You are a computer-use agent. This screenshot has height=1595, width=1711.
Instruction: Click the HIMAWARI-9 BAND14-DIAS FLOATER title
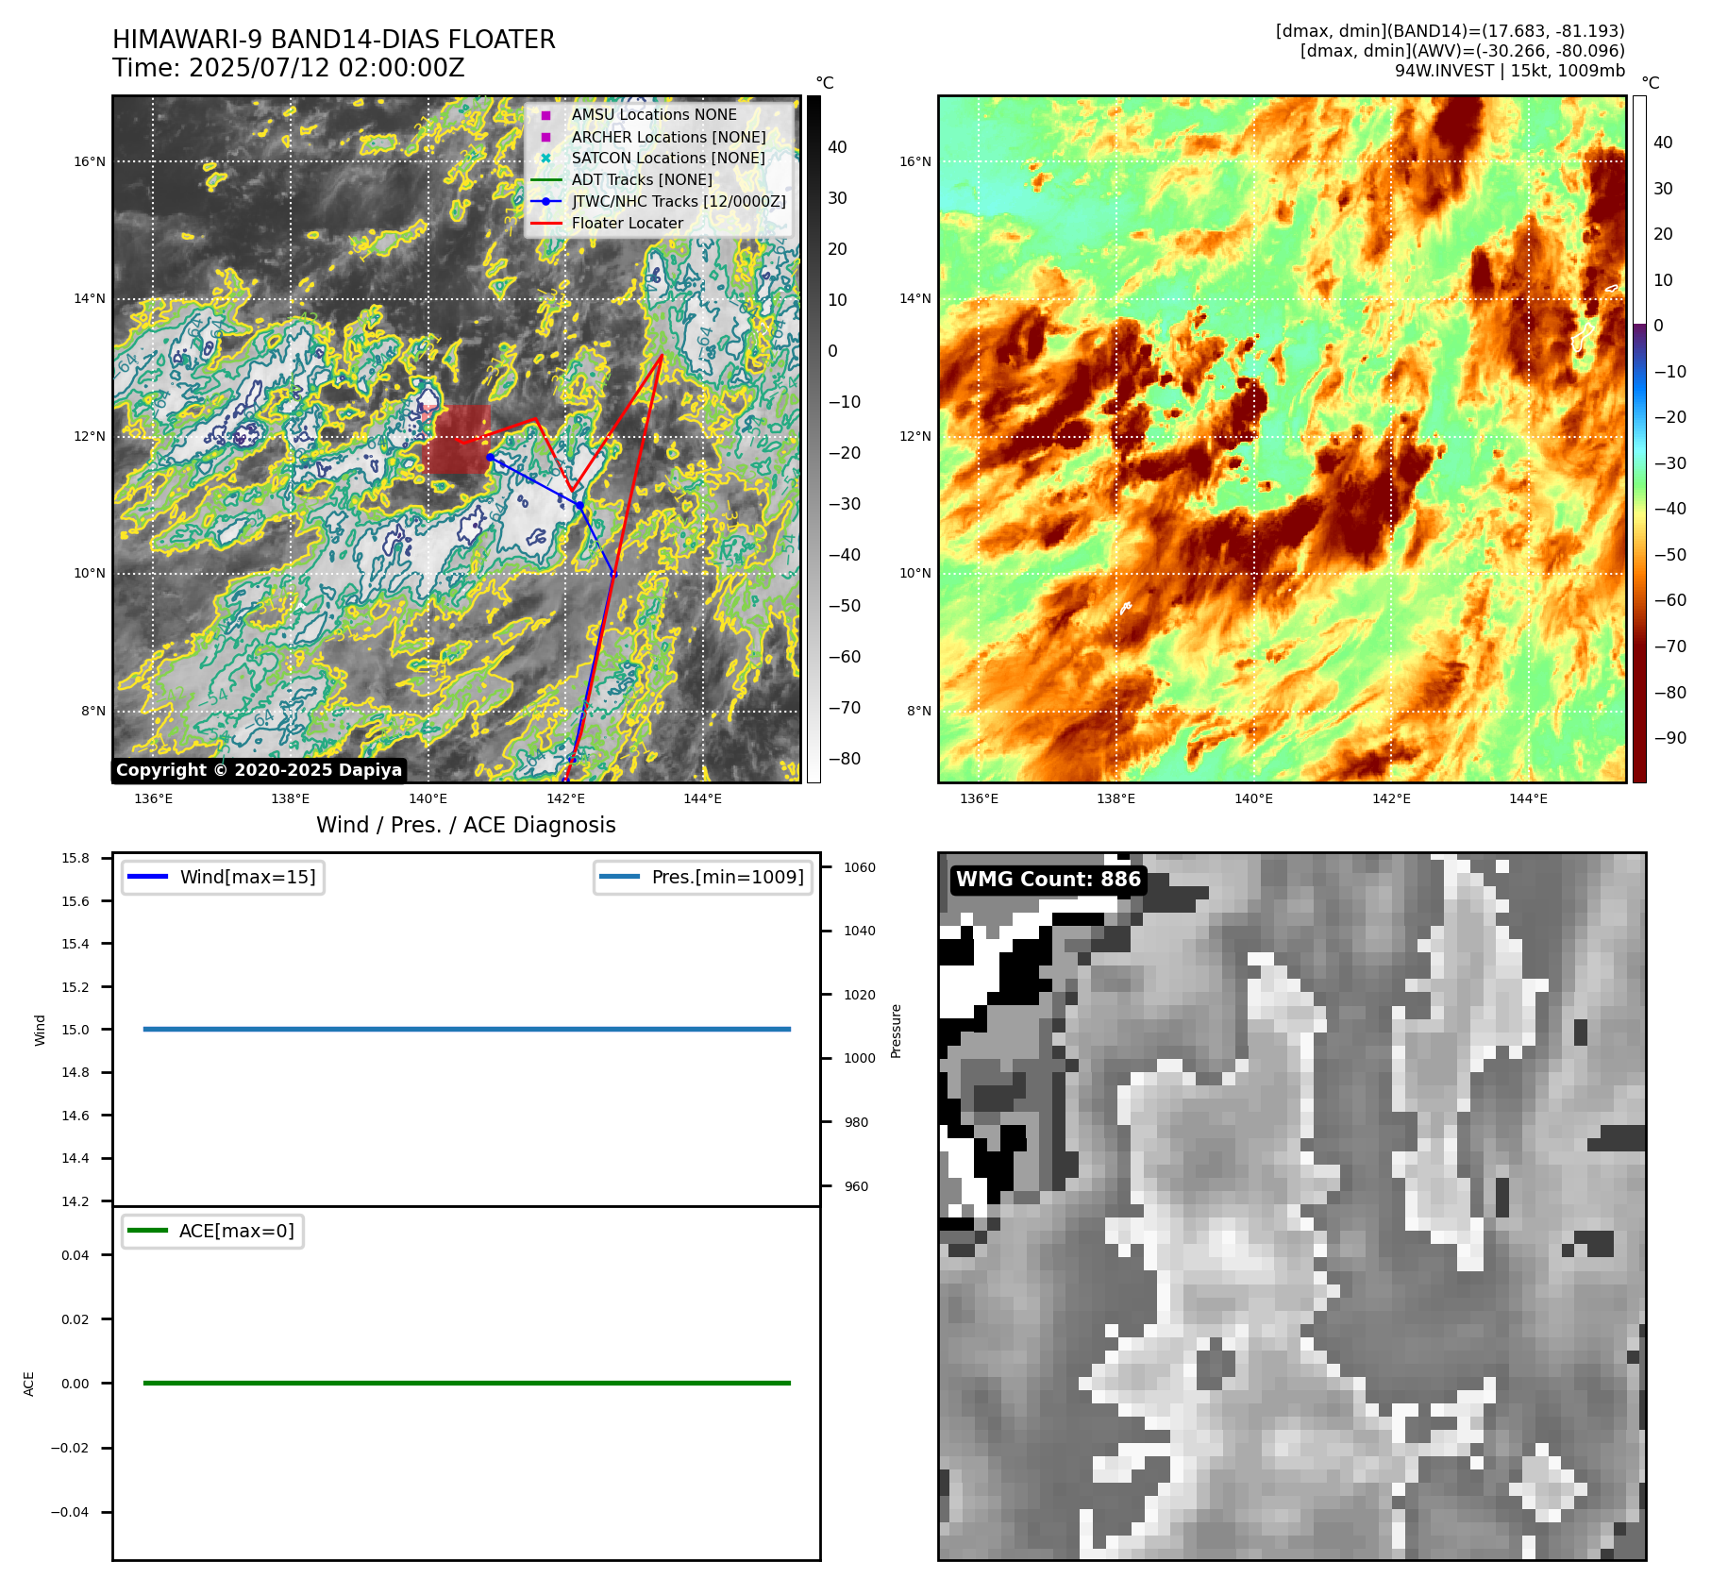(x=334, y=40)
